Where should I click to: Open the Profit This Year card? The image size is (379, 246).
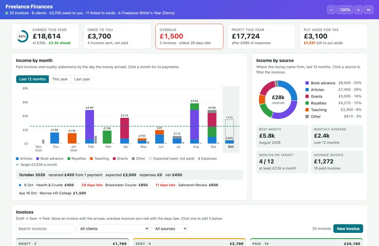pyautogui.click(x=261, y=36)
